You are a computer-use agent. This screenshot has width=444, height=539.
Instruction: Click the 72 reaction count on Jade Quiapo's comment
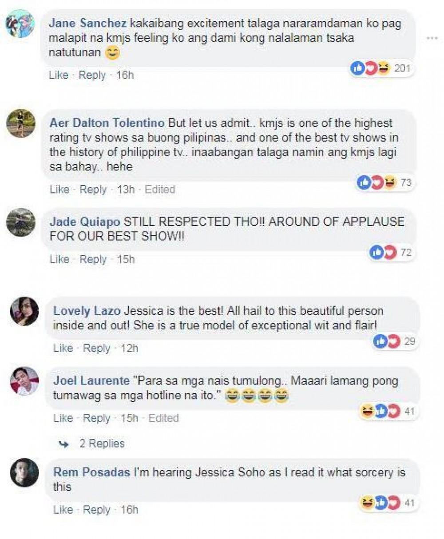407,251
